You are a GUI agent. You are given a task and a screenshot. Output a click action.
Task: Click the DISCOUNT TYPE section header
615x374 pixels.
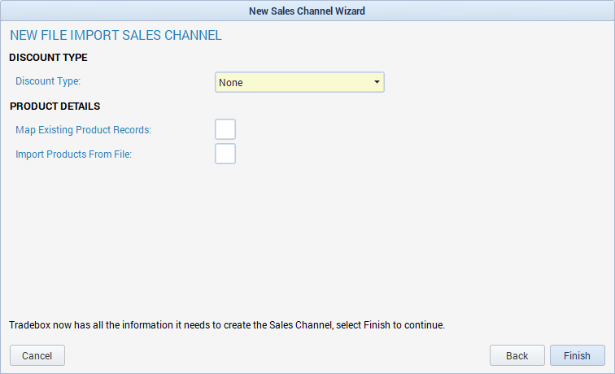[48, 58]
